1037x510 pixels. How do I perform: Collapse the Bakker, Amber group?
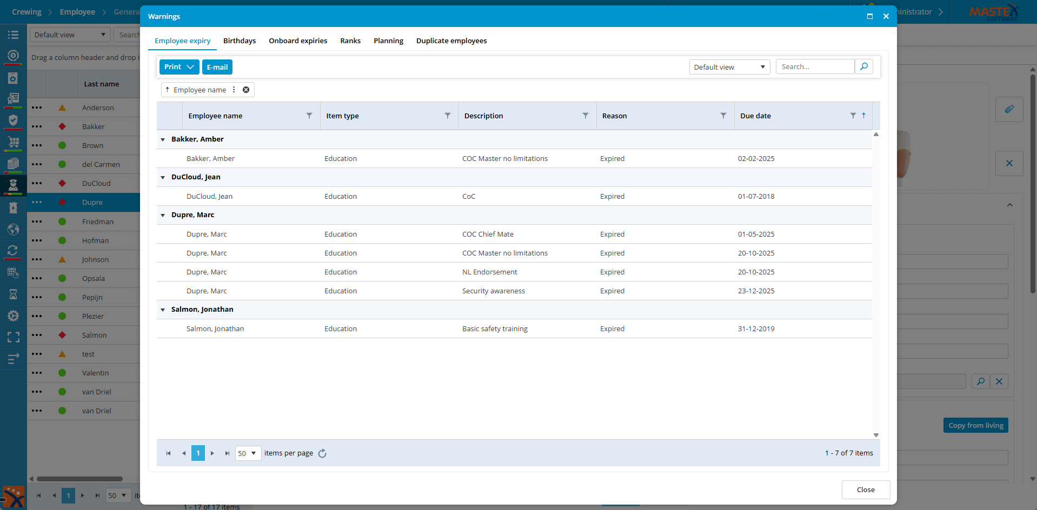[163, 139]
